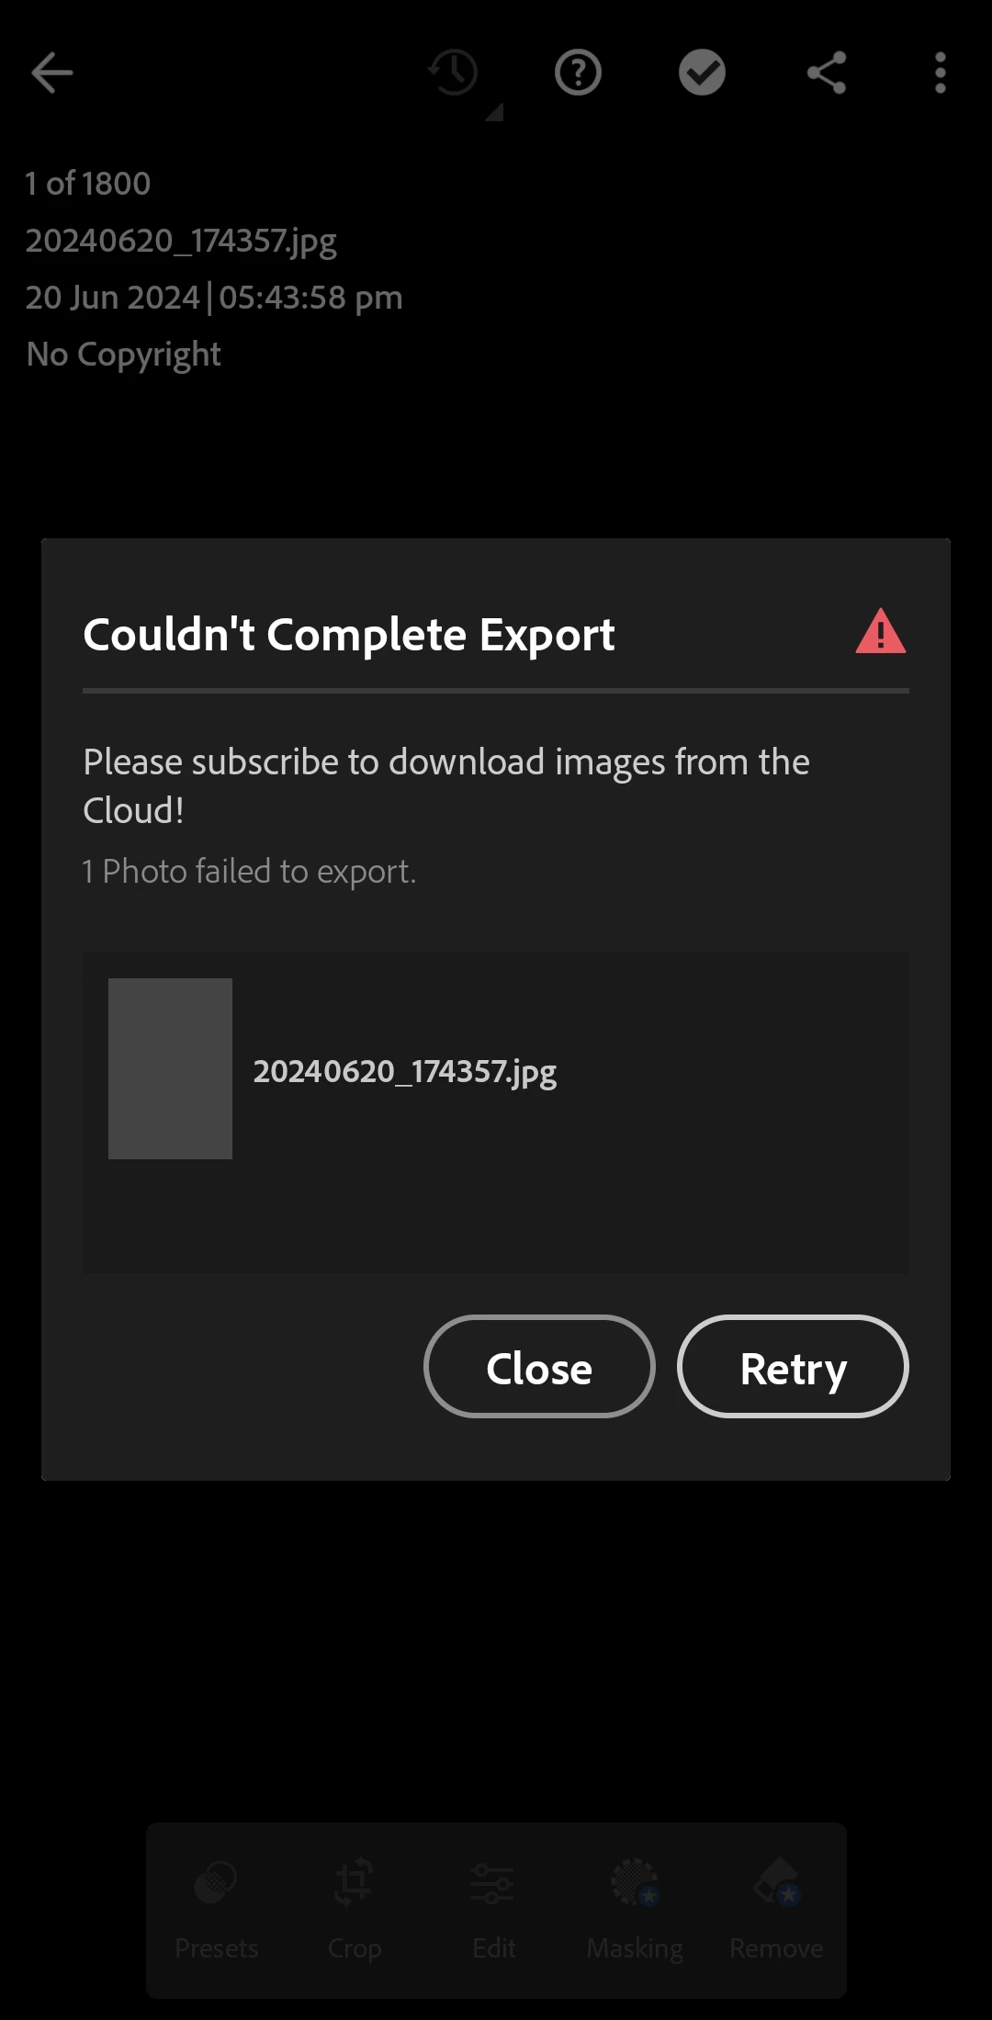Screen dimensions: 992x2020
Task: Click the filename in the top info overlay
Action: pyautogui.click(x=181, y=242)
